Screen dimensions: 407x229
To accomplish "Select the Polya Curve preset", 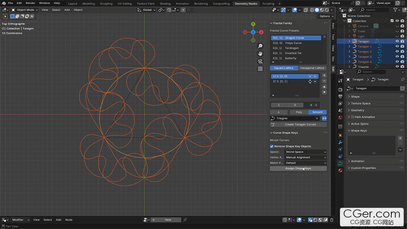I will (x=296, y=43).
